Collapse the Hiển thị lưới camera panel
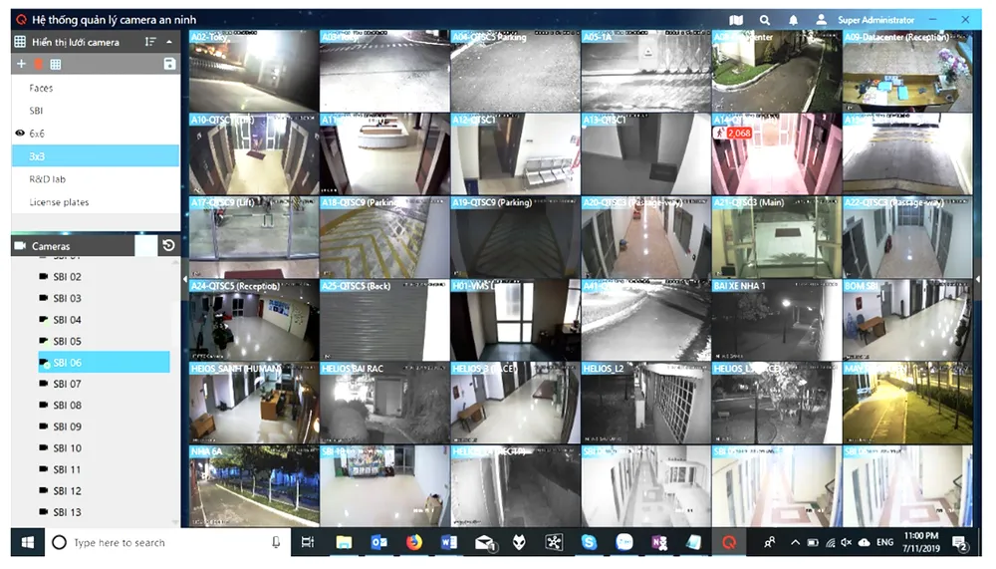 pyautogui.click(x=169, y=42)
